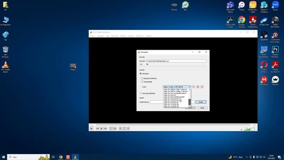Choose Video for MPEG4 720p TV/device
Viewport: 284px width, 160px height.
coord(176,89)
